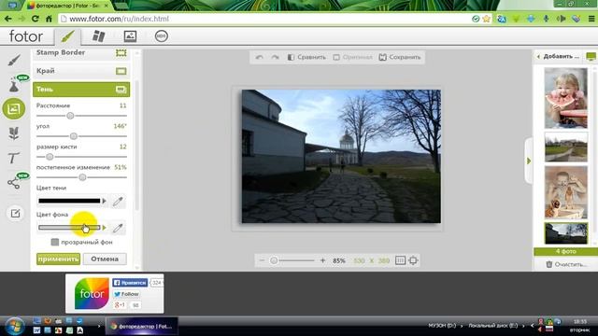The width and height of the screenshot is (598, 336).
Task: Open the Cards design tab icon
Action: (x=130, y=36)
